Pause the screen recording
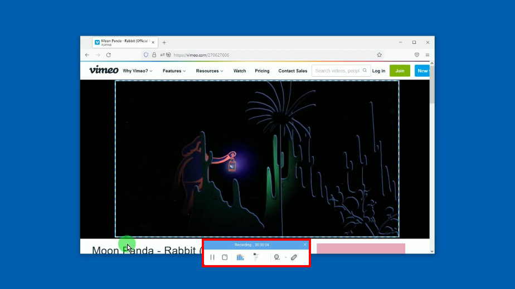 click(212, 257)
